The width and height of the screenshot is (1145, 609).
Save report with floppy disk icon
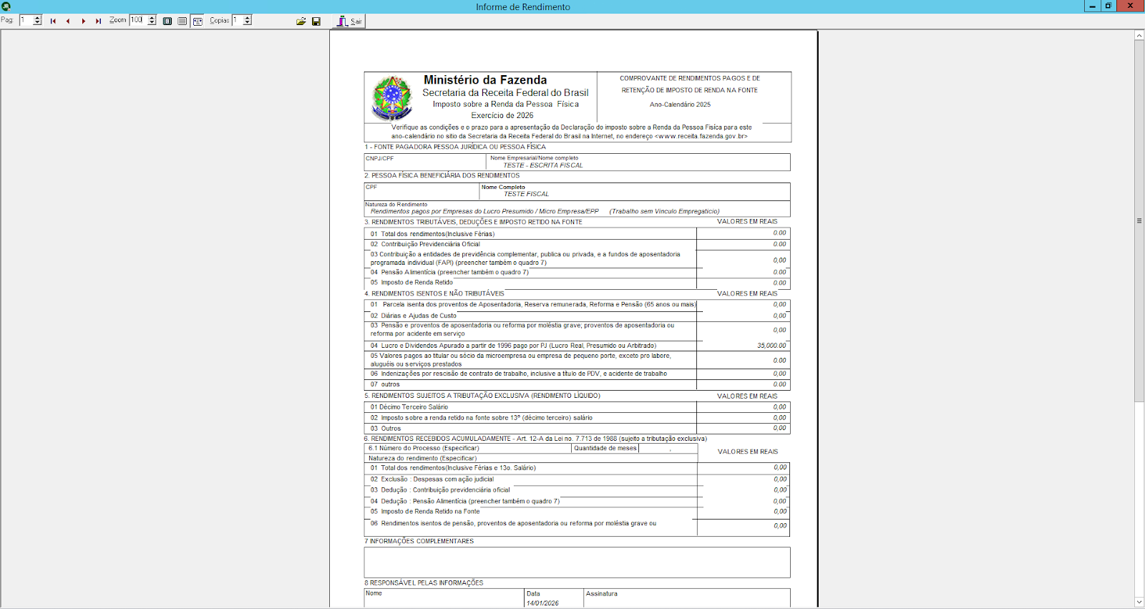[316, 21]
